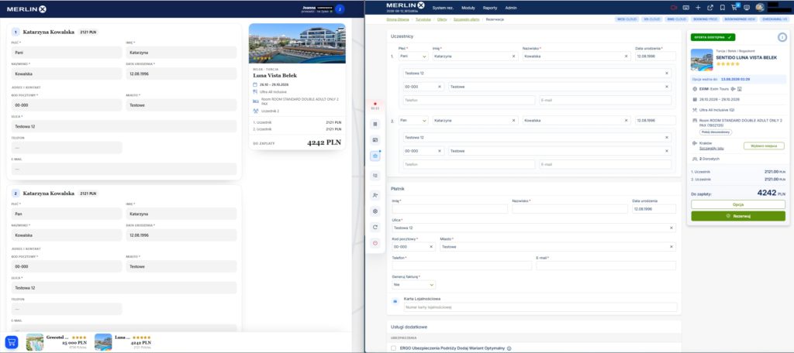The width and height of the screenshot is (794, 353).
Task: Click the BOOKING PROD tag
Action: (706, 19)
